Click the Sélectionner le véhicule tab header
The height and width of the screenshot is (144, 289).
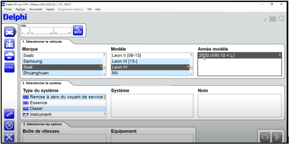(x=42, y=42)
